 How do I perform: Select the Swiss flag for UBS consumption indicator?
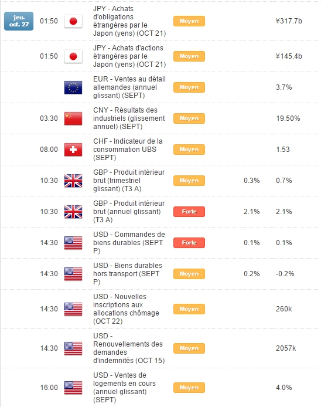(73, 150)
